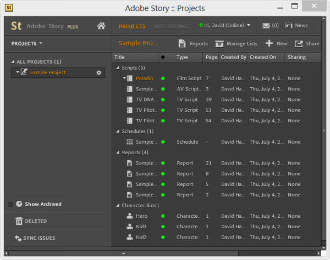Collapse the Scripts (5) group
The image size is (330, 260).
coord(118,68)
